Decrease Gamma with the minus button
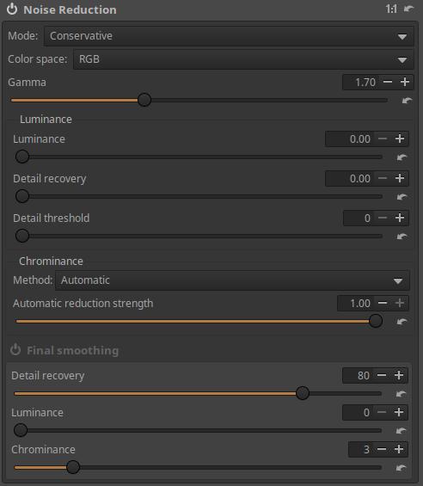The width and height of the screenshot is (423, 486). (388, 82)
